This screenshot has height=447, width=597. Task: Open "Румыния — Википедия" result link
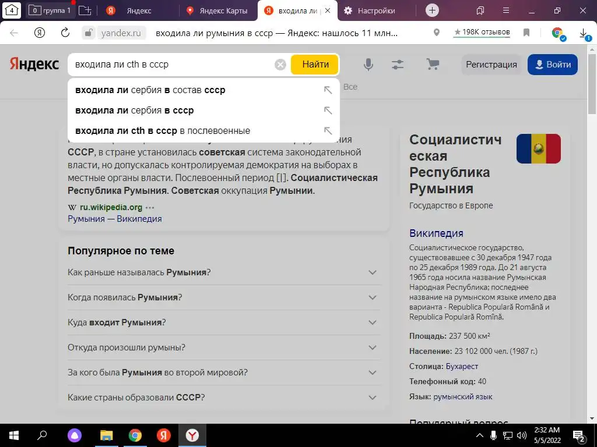(x=115, y=219)
